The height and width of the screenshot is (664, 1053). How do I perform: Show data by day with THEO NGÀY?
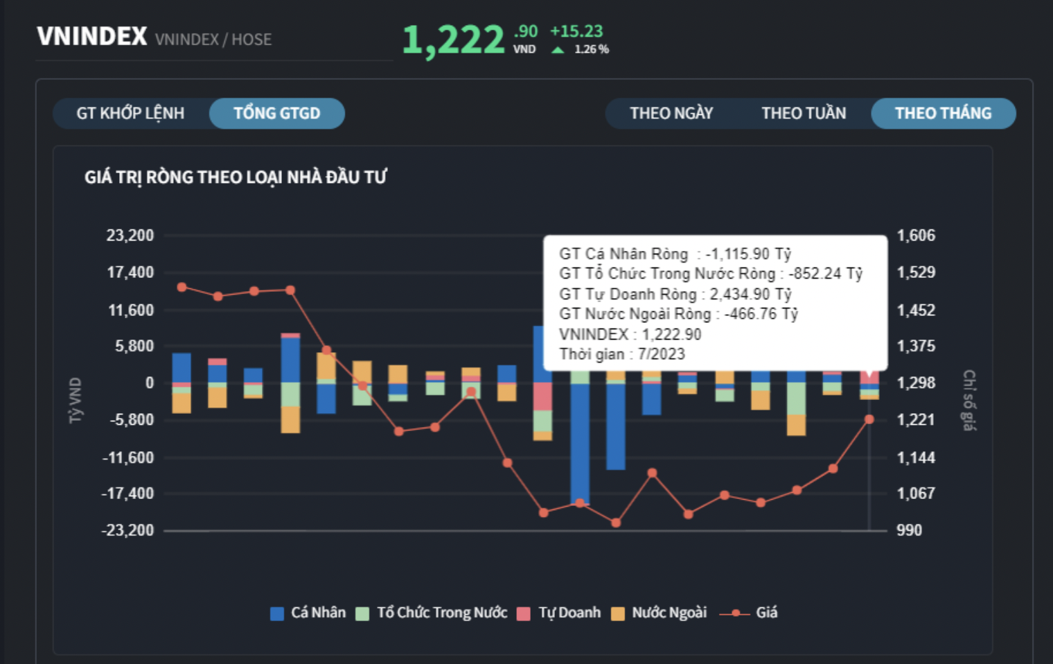coord(671,114)
